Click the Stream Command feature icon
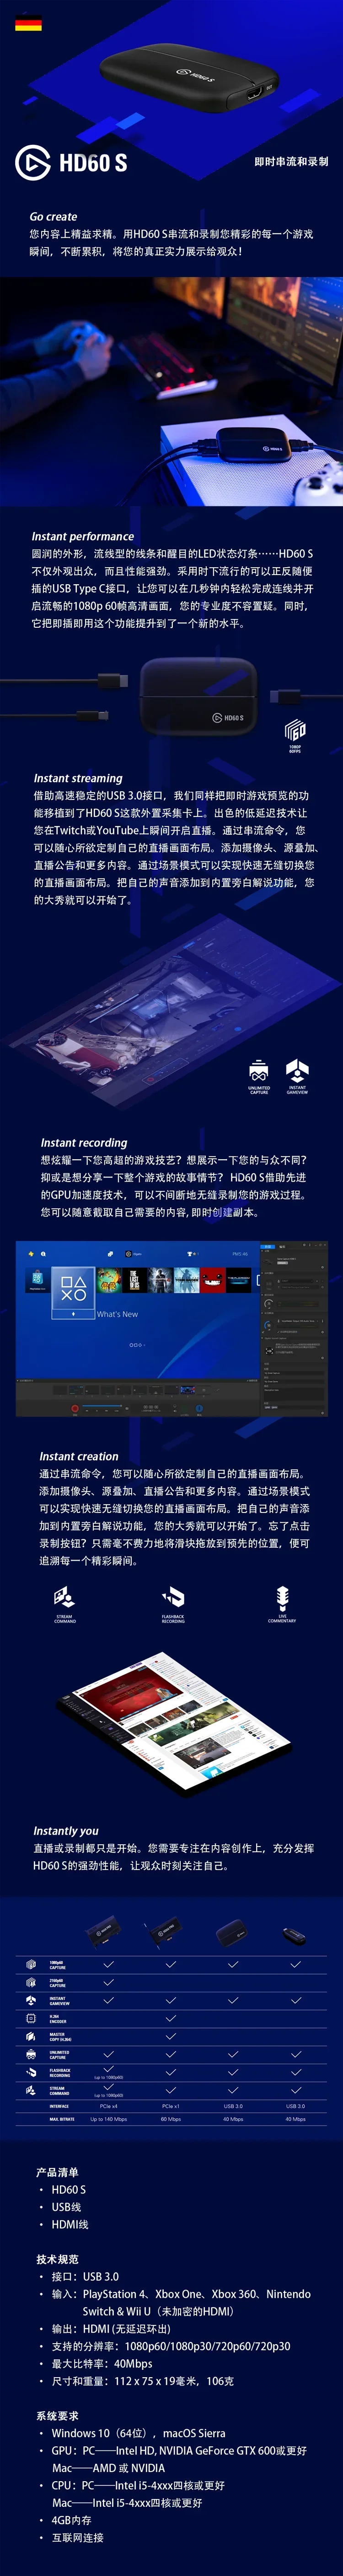This screenshot has width=343, height=2576. [65, 1597]
